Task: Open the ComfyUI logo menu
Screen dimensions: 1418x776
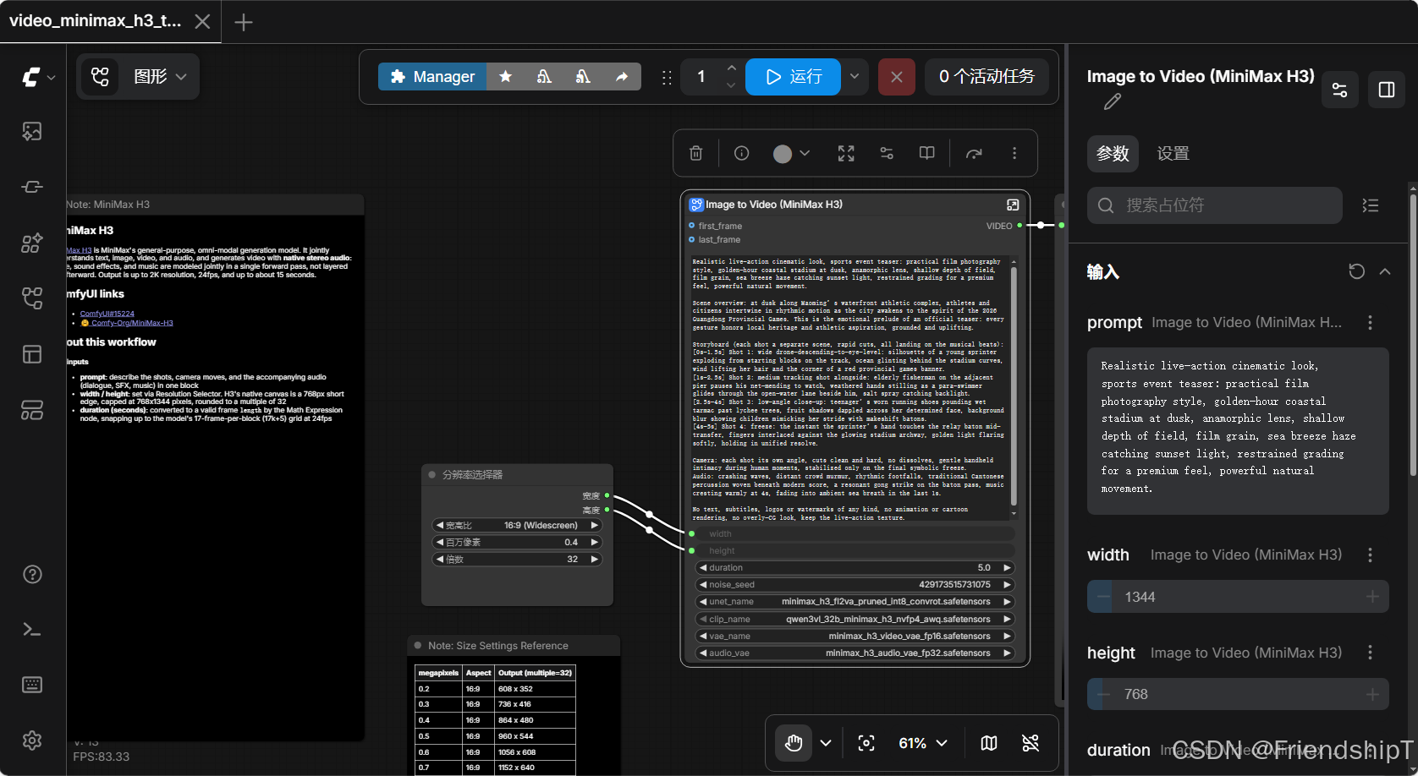Action: [x=38, y=77]
